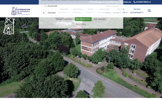Open the site search magnifier icon
Viewport: 162px width, 101px height.
[x=149, y=11]
